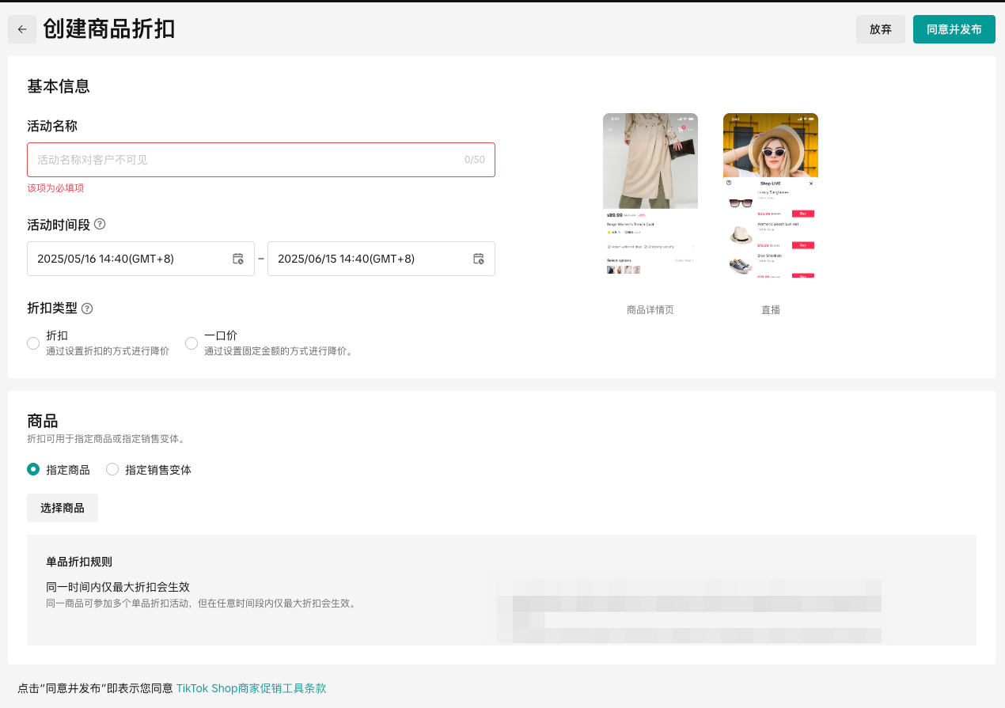Click the 商品详情页 preview thumbnail
Viewport: 1005px width, 708px height.
coord(650,195)
